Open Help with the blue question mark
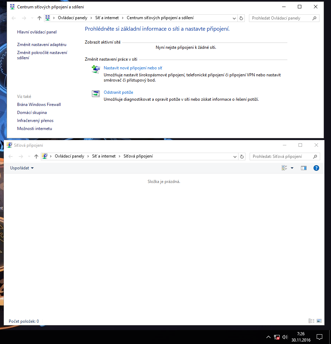Screen dimensions: 331x344 pos(316,168)
